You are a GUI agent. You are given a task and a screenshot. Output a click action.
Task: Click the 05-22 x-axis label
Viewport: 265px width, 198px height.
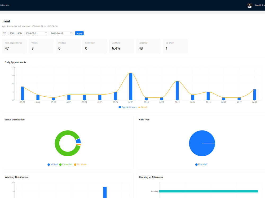[54, 102]
